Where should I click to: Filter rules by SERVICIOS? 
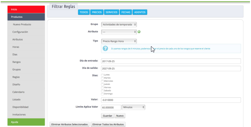point(112,12)
